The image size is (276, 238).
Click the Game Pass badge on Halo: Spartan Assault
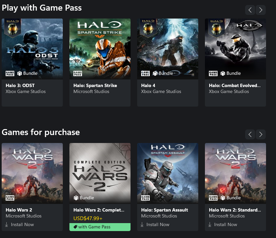click(x=145, y=198)
